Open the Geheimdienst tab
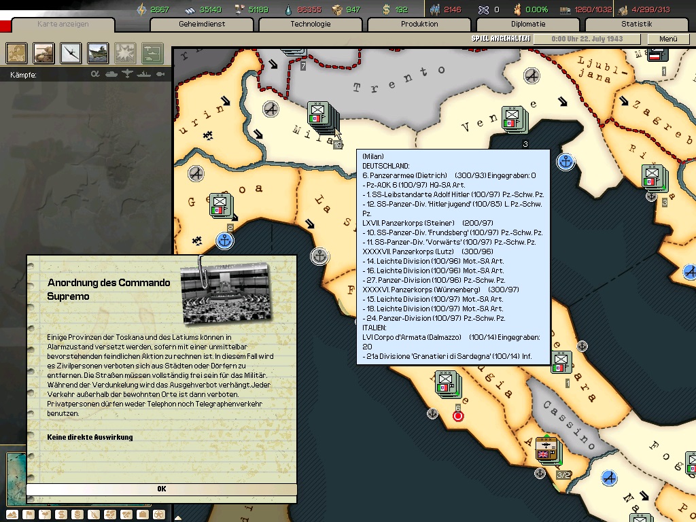Image resolution: width=696 pixels, height=522 pixels. (202, 24)
